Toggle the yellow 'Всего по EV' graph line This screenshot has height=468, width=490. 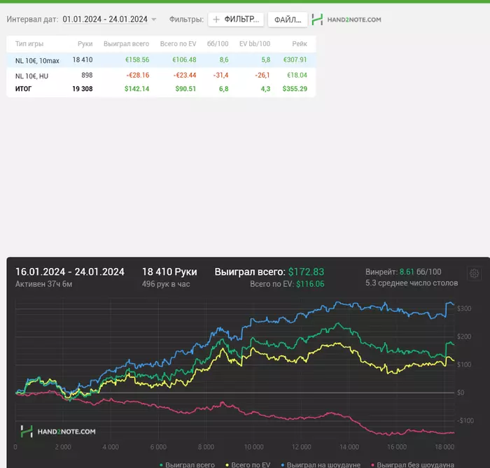coord(250,464)
